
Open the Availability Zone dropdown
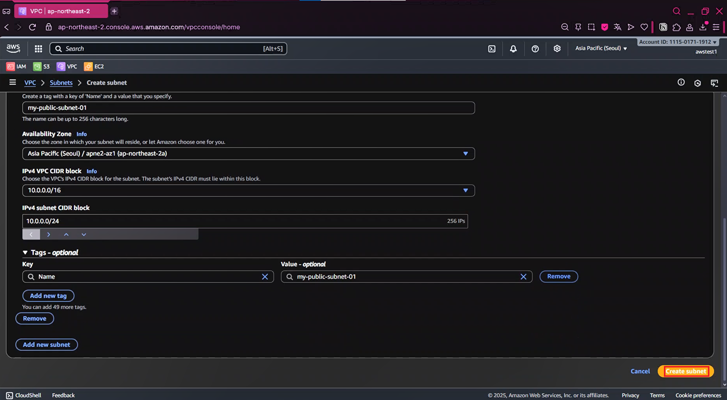pyautogui.click(x=248, y=154)
